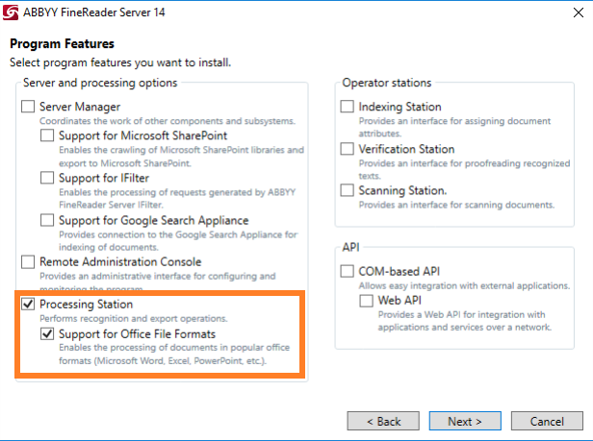Click the Processing Station label text
Viewport: 593px width, 441px height.
coord(87,305)
